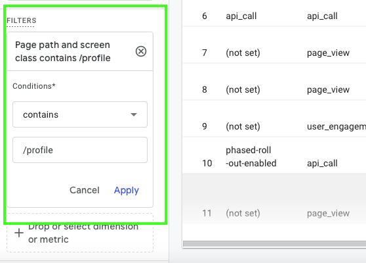Click the horizontal scrollbar under the table
Viewport: 366px width, 263px height.
tap(274, 244)
